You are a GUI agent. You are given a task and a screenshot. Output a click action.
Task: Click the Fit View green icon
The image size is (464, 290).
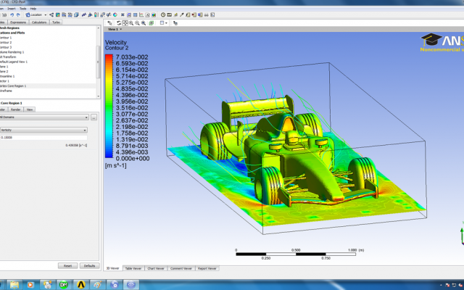point(152,23)
